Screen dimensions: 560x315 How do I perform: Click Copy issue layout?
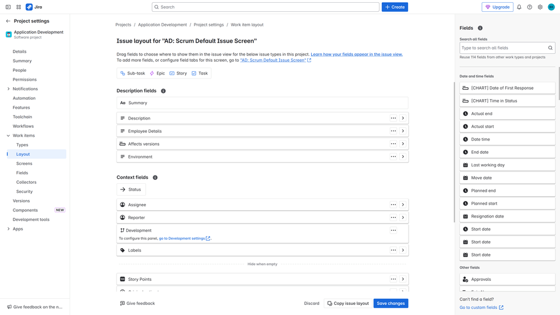[348, 303]
